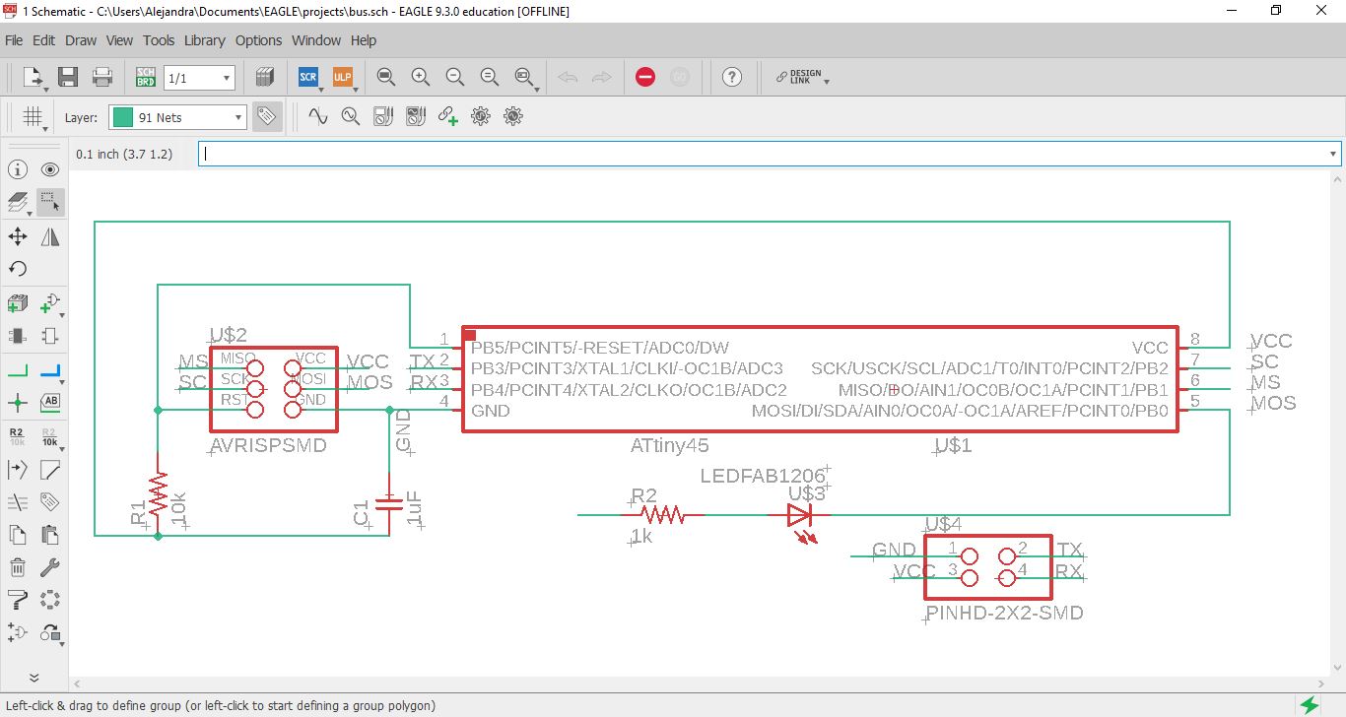Select the Delete trash can tool
The image size is (1346, 717).
tap(18, 567)
